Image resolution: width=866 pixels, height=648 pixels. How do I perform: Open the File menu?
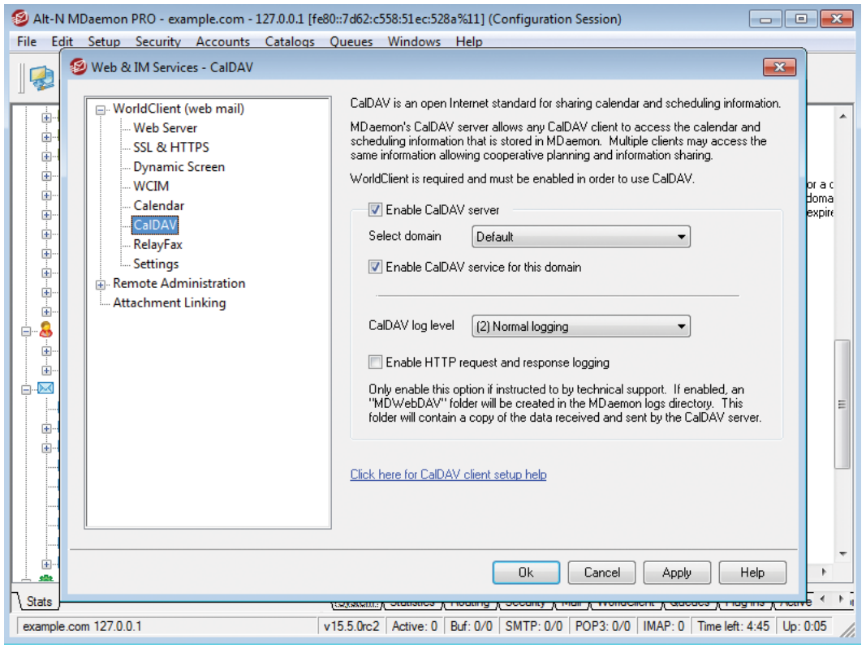click(x=27, y=41)
